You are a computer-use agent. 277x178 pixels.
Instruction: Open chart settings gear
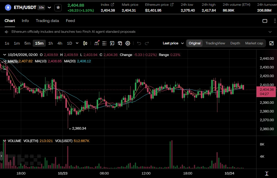(x=128, y=43)
